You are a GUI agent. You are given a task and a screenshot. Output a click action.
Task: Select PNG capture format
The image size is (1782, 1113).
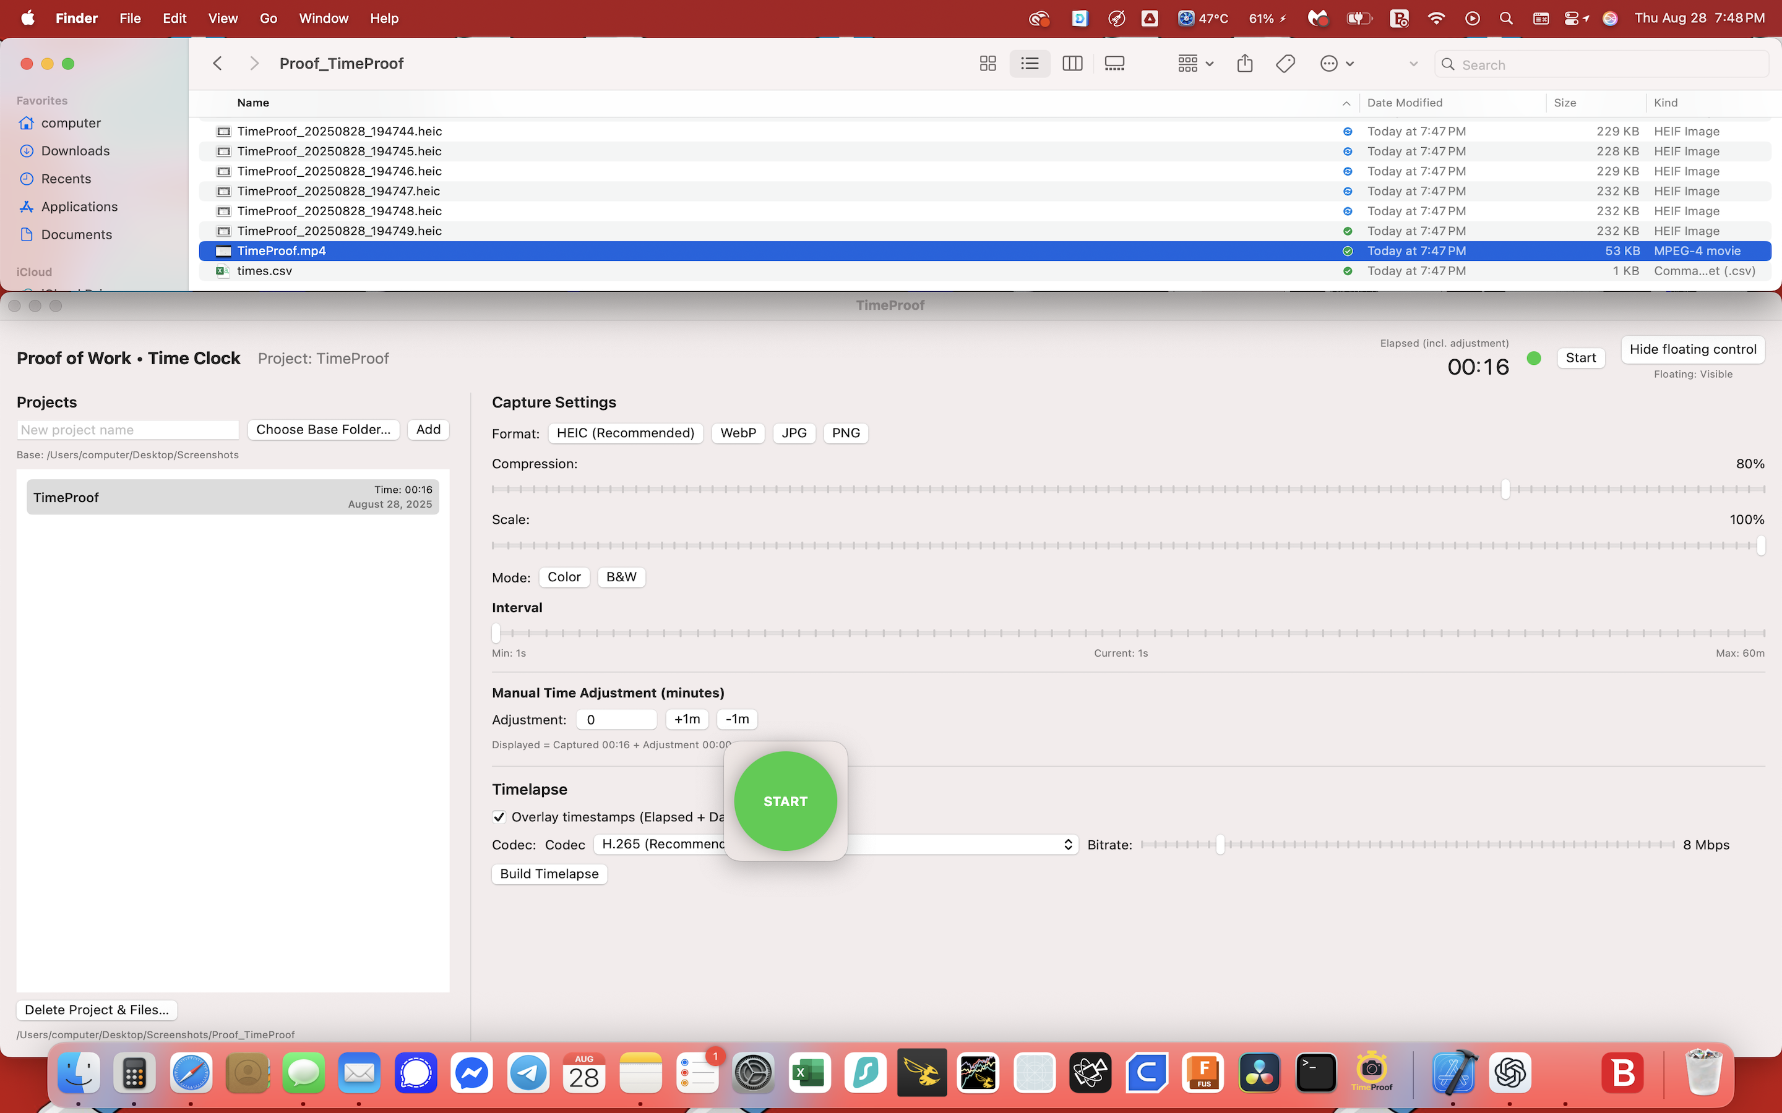(845, 433)
